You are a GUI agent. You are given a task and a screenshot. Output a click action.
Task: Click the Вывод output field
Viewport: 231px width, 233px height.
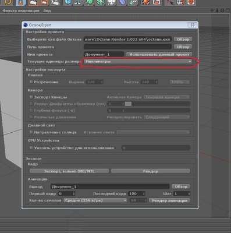[x=110, y=186]
